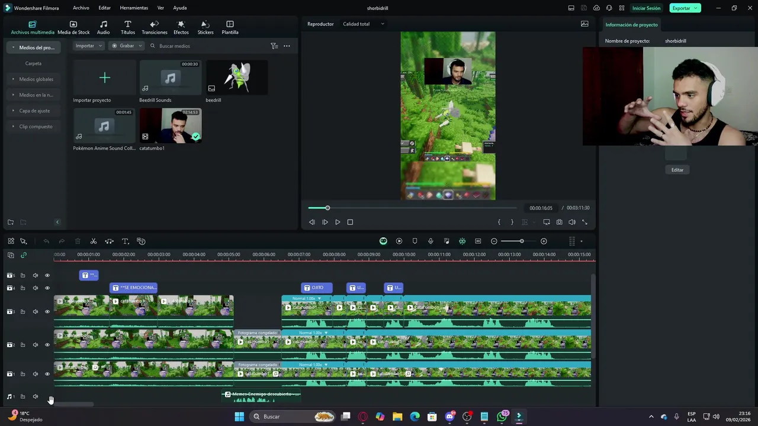The height and width of the screenshot is (426, 758).
Task: Expand the Medios en la nube item
Action: pos(33,95)
